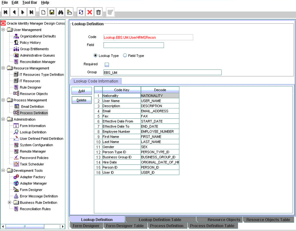Collapse the Process Management folder
This screenshot has height=231, width=296.
3,100
